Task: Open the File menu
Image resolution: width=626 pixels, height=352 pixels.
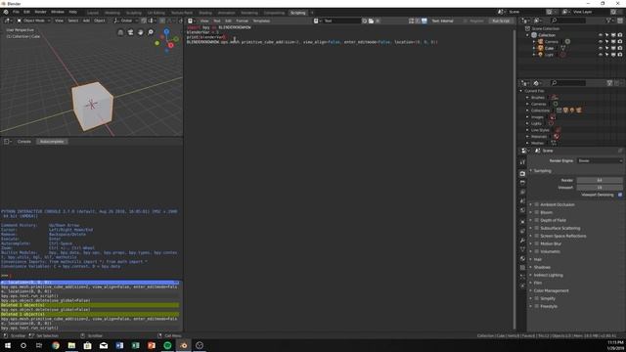Action: [x=16, y=12]
